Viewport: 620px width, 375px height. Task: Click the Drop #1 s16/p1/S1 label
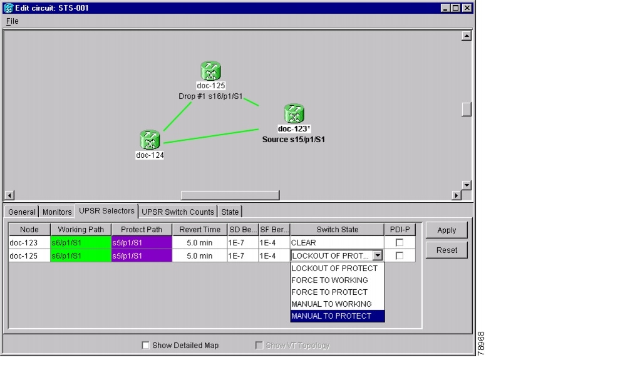click(210, 96)
